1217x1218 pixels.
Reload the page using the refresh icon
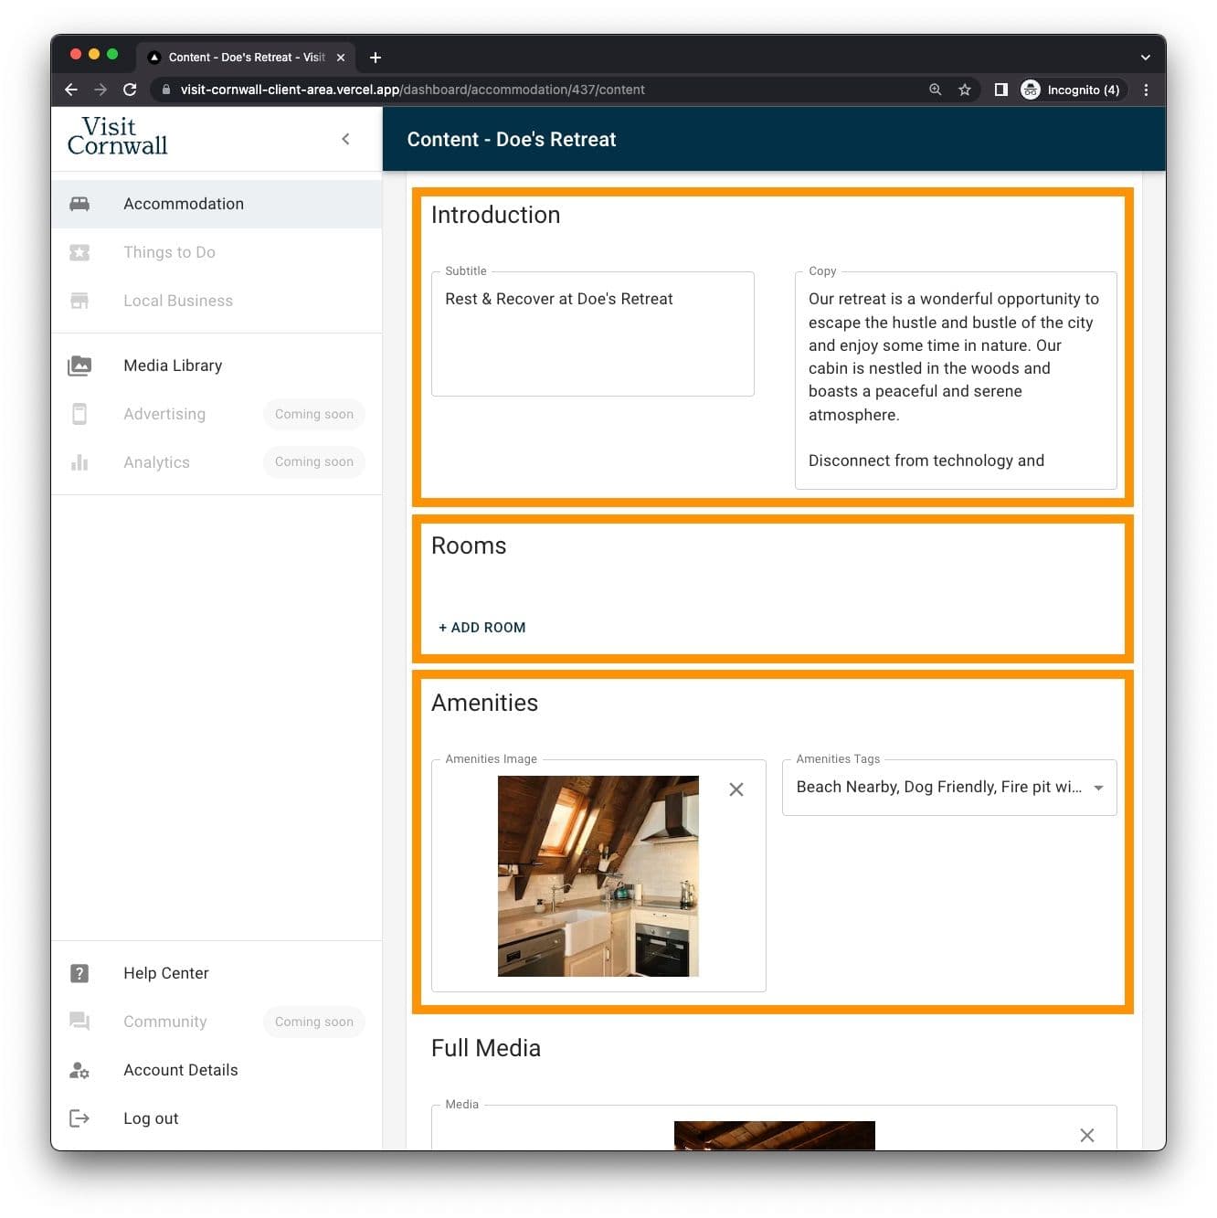pos(130,90)
